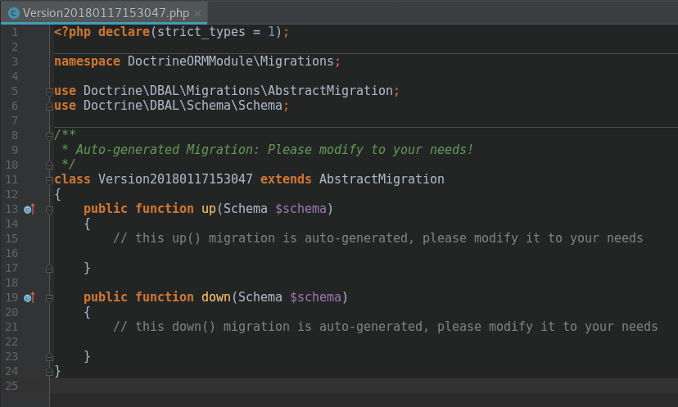Close the Version20180117153047.php tab
The image size is (678, 407).
click(x=197, y=13)
